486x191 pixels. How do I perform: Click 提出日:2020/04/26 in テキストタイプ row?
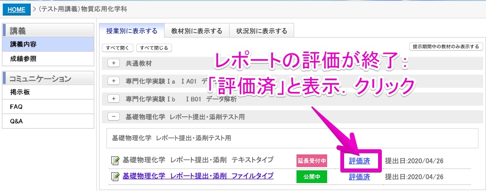click(414, 161)
